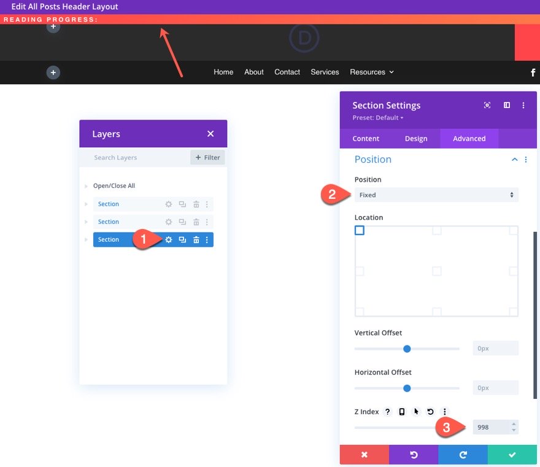Image resolution: width=540 pixels, height=467 pixels.
Task: Duplicate the highlighted Section layer
Action: tap(182, 240)
